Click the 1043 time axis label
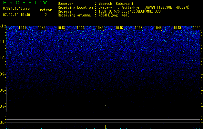203x129 pixels. point(61,27)
